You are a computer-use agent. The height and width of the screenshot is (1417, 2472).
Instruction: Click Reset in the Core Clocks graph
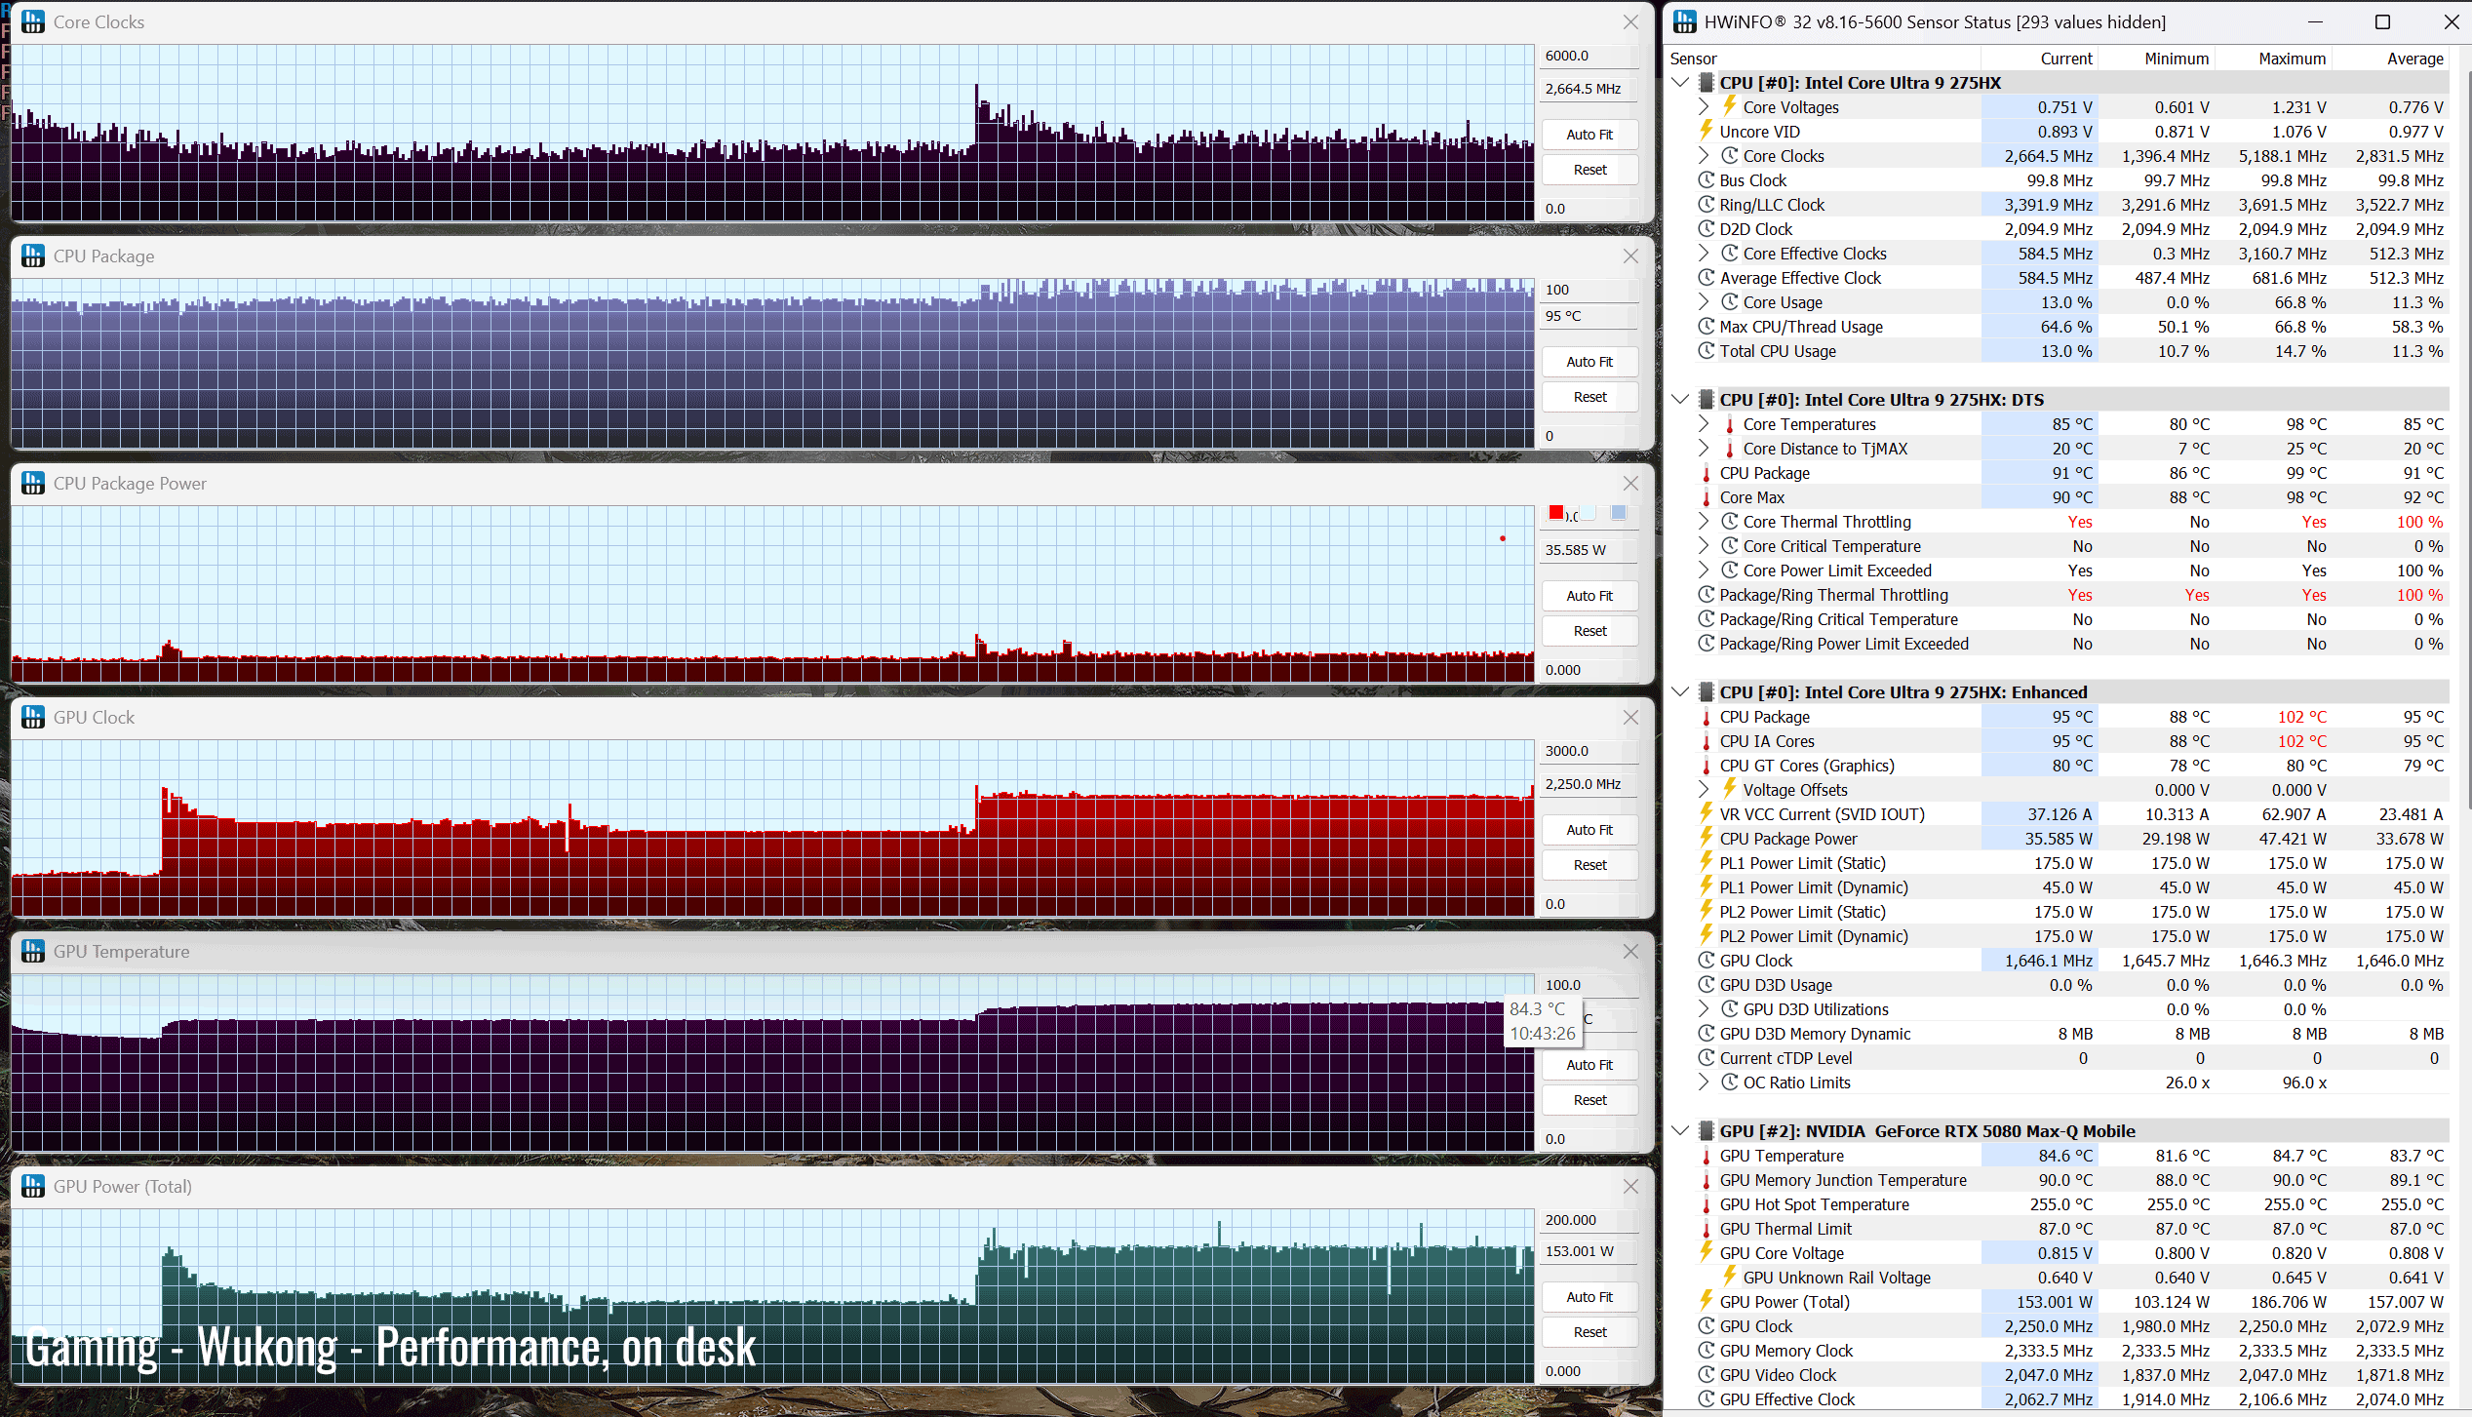pyautogui.click(x=1589, y=170)
